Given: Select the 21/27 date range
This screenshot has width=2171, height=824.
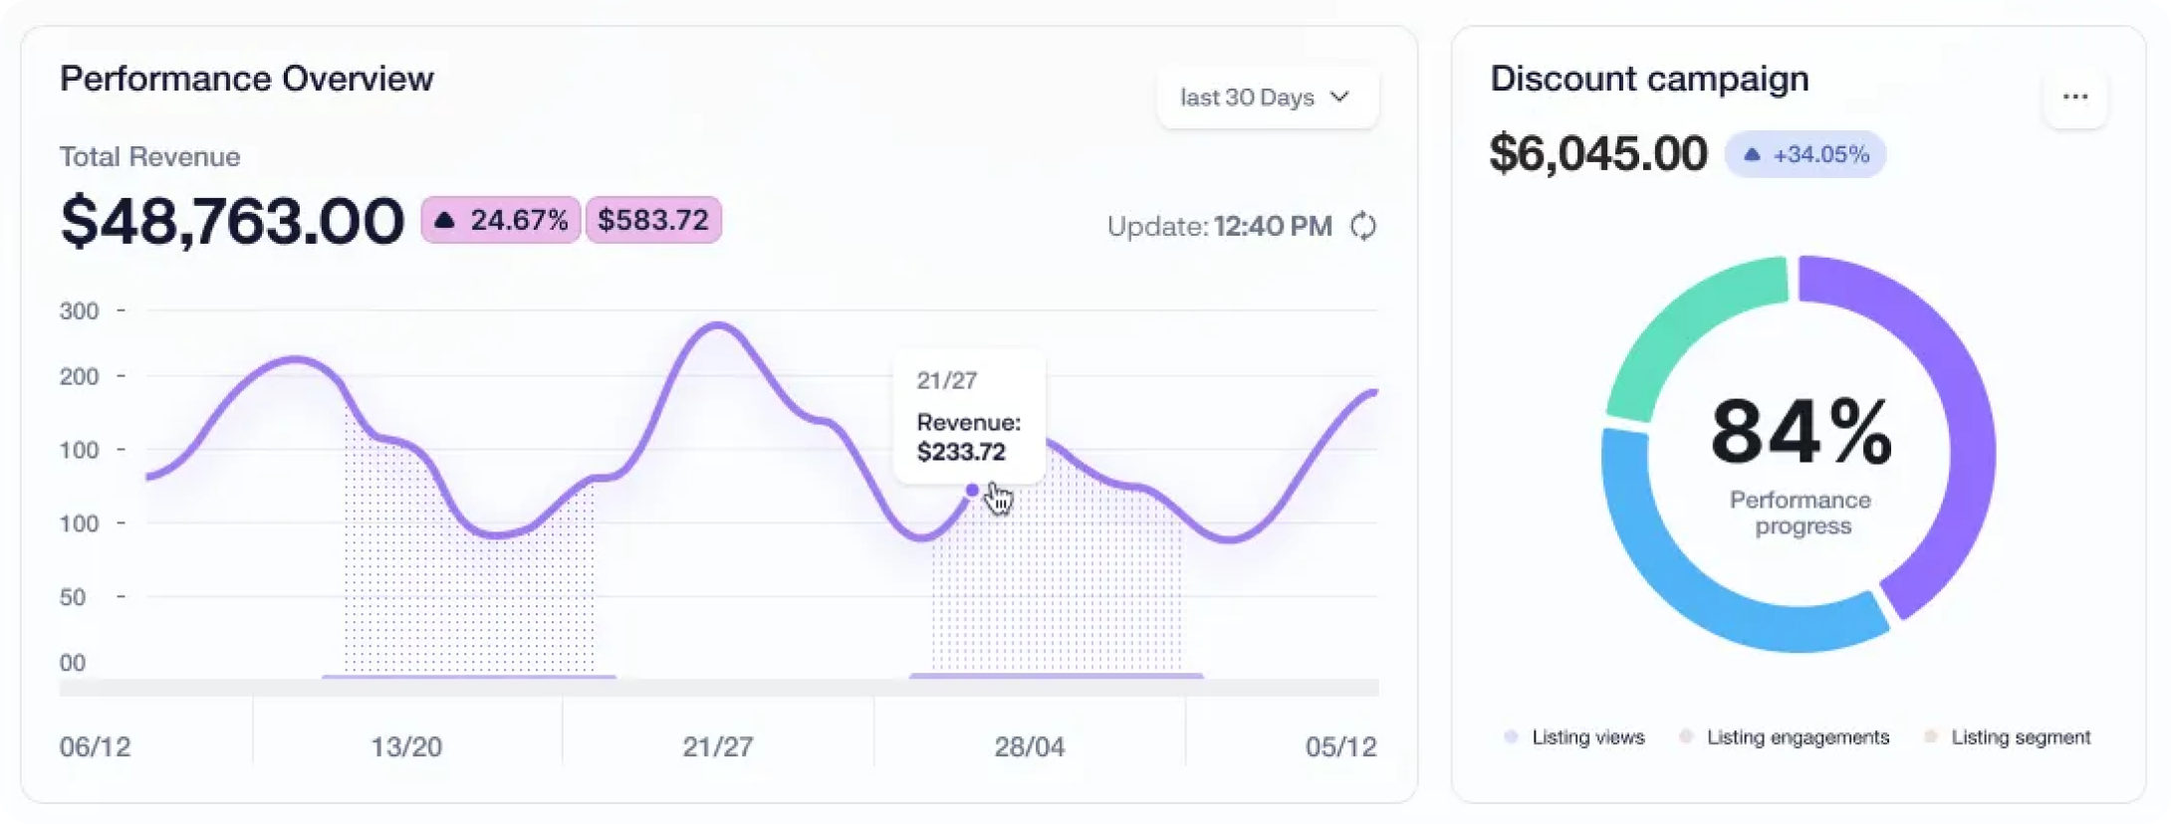Looking at the screenshot, I should coord(718,746).
